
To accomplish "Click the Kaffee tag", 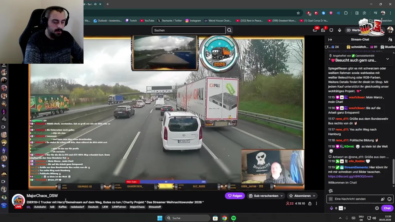I will tap(63, 207).
